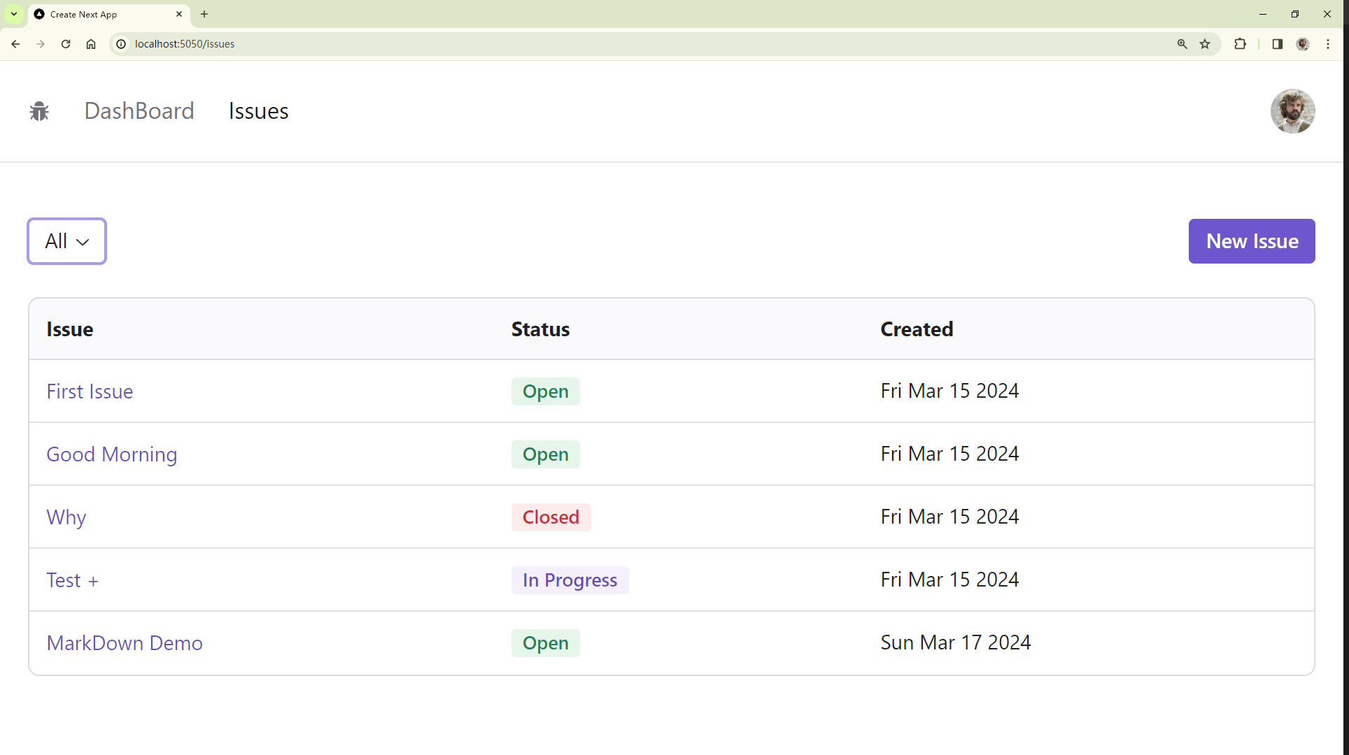1349x755 pixels.
Task: Reload the current page
Action: (x=66, y=44)
